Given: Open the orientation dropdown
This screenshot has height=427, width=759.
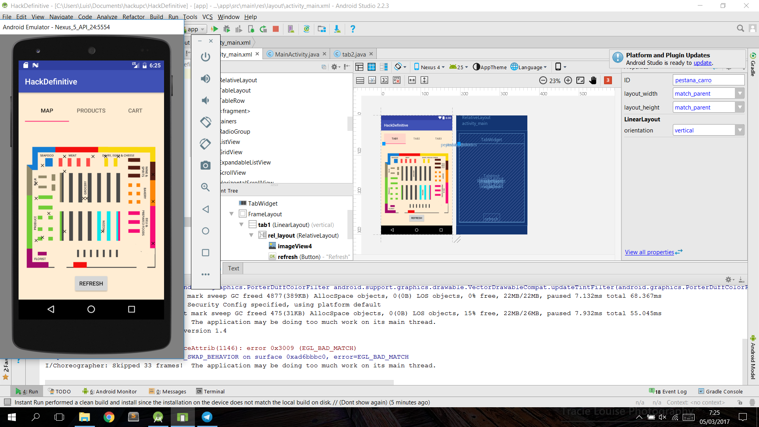Looking at the screenshot, I should click(x=740, y=130).
